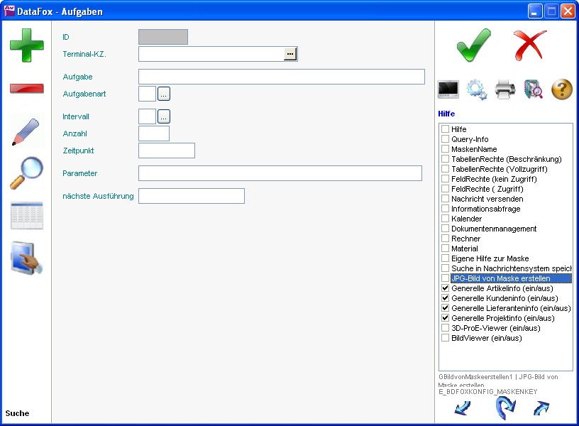Uncheck Generelle Artikelinfo (ein/aus)
Screen dimensions: 579x426
pyautogui.click(x=446, y=288)
